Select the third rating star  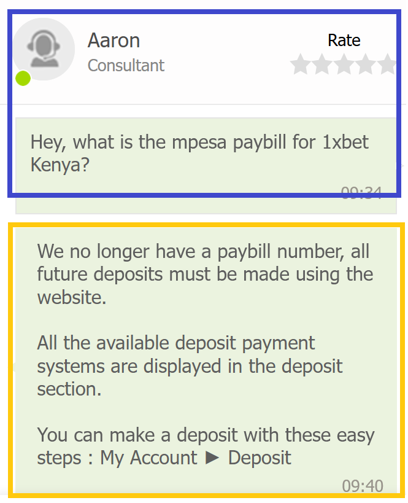click(344, 64)
